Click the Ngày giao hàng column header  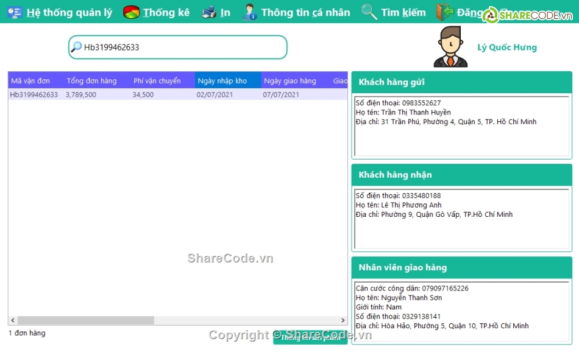290,81
